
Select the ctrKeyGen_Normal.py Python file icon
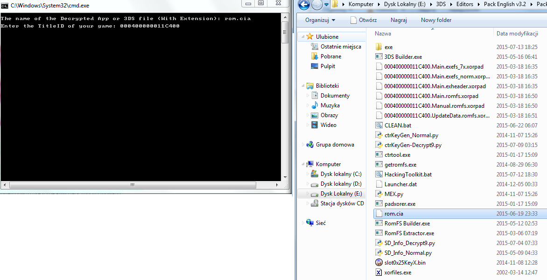pos(379,135)
